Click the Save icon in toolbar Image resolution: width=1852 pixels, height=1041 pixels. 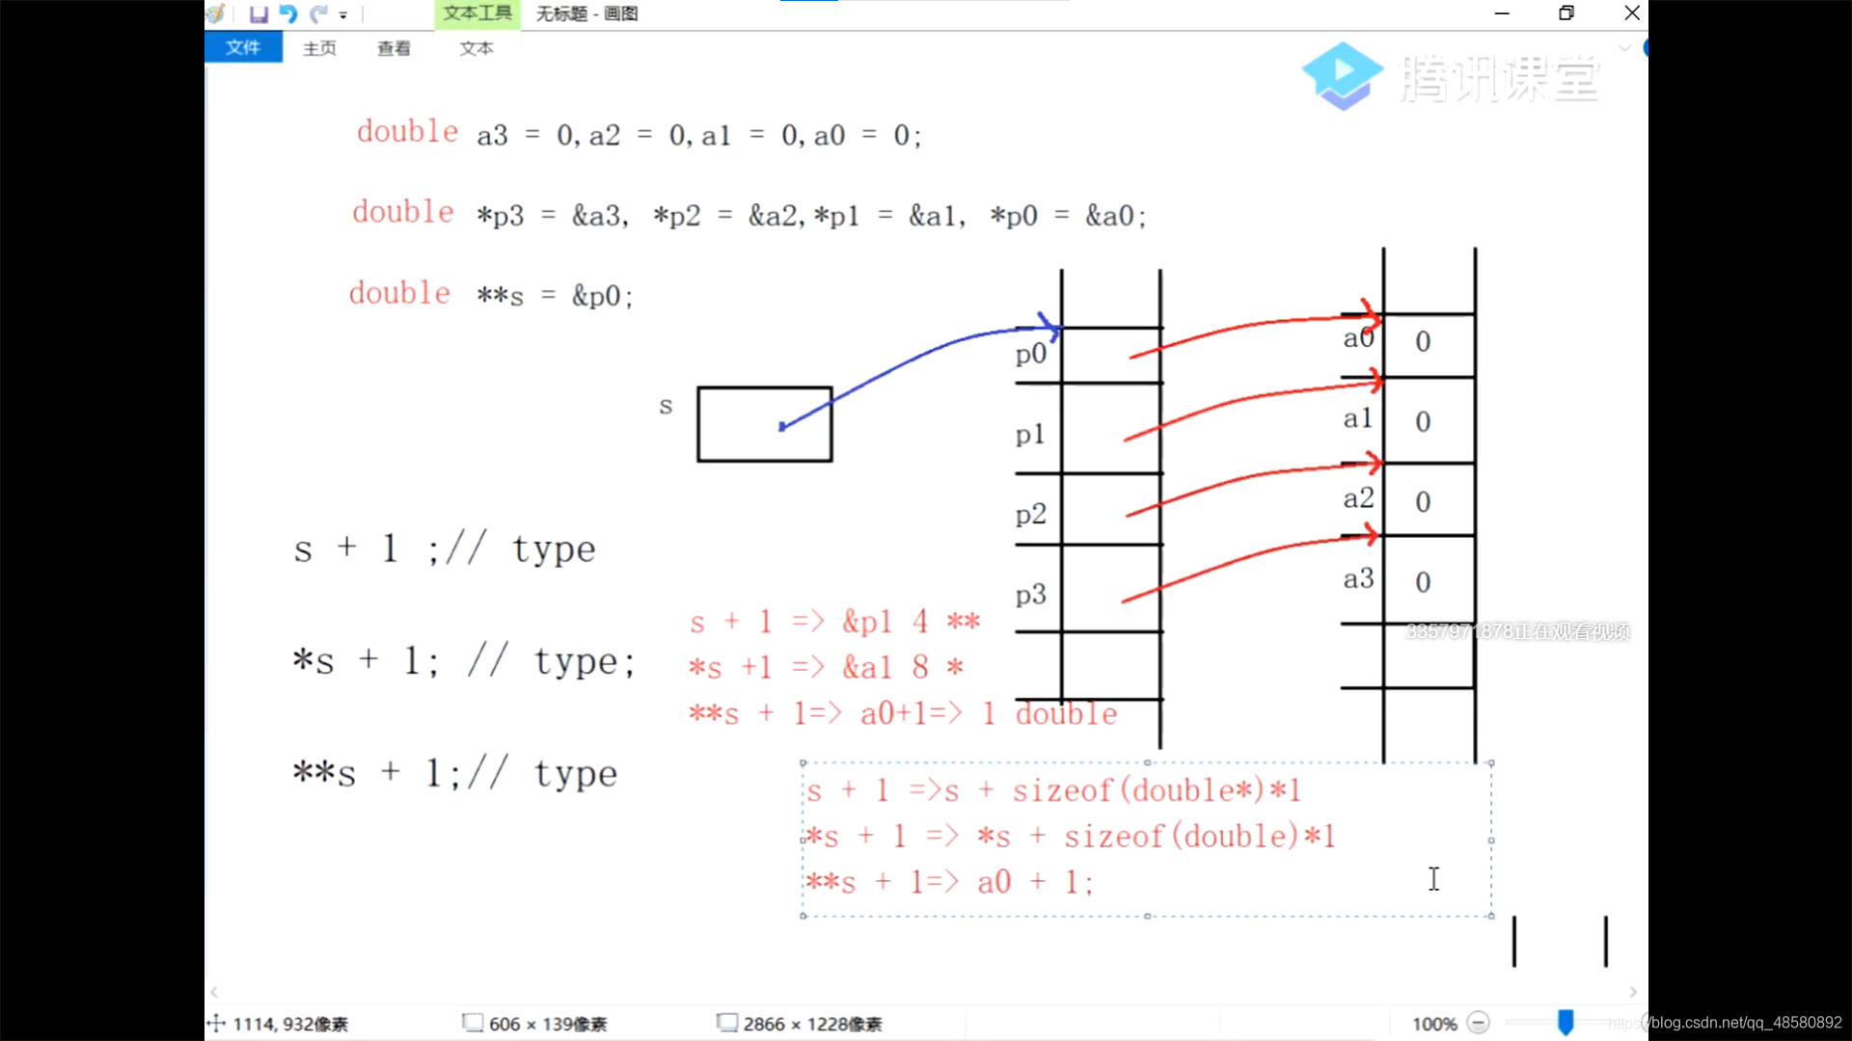(x=255, y=13)
